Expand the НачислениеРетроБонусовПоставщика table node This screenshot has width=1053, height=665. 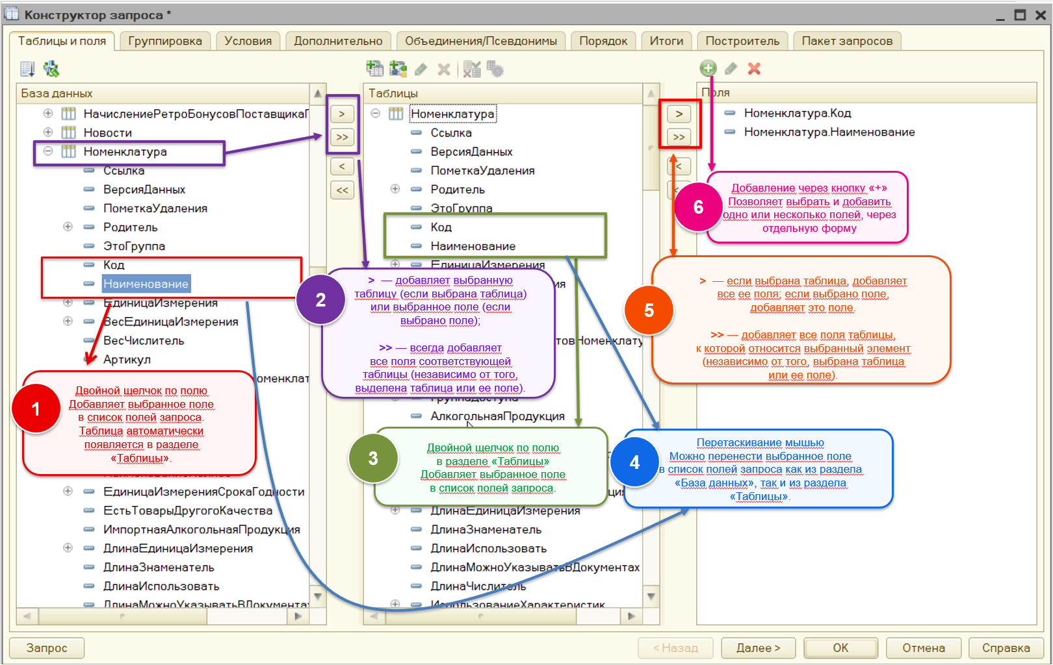pyautogui.click(x=48, y=113)
